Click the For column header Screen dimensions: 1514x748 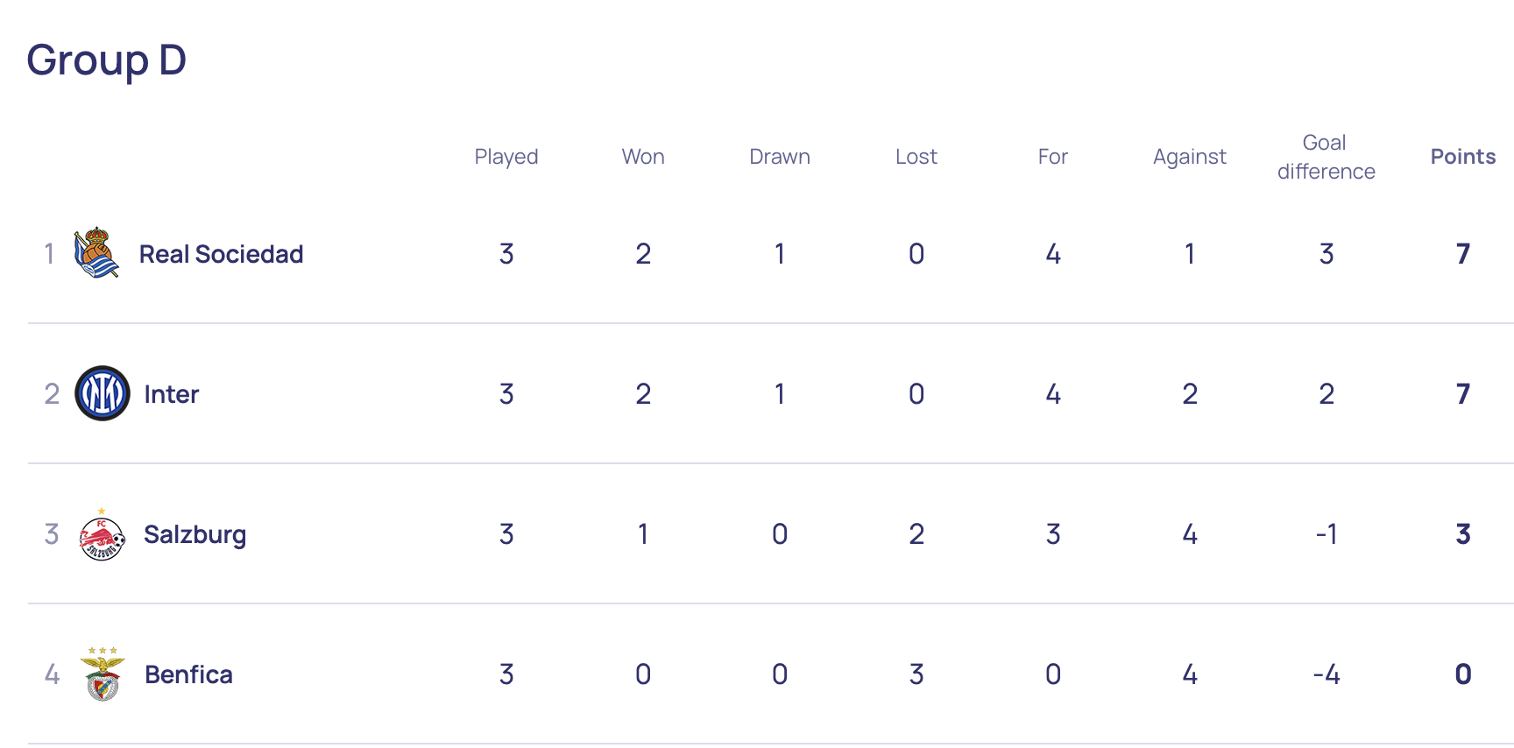click(1053, 157)
